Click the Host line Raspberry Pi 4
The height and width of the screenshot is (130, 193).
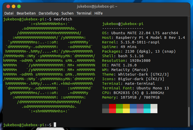point(144,38)
